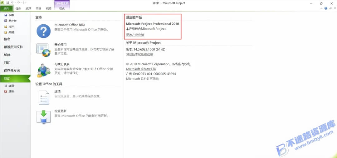The image size is (337, 158).
Task: Click 打开 (Open) in the backstage menu
Action: 9,27
